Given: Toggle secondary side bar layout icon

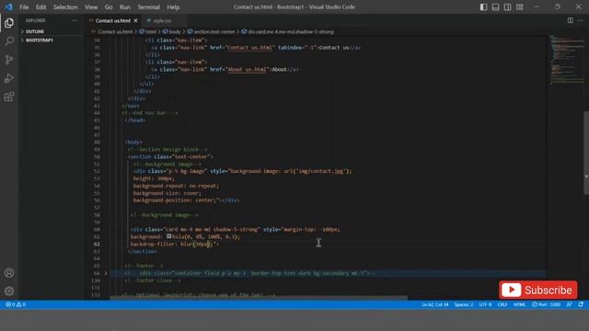Looking at the screenshot, I should click(507, 7).
